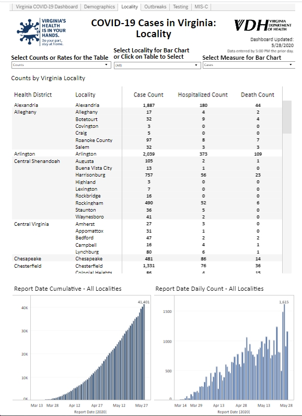302x416 pixels.
Task: Click the 1,615 peak daily count bar
Action: point(285,352)
